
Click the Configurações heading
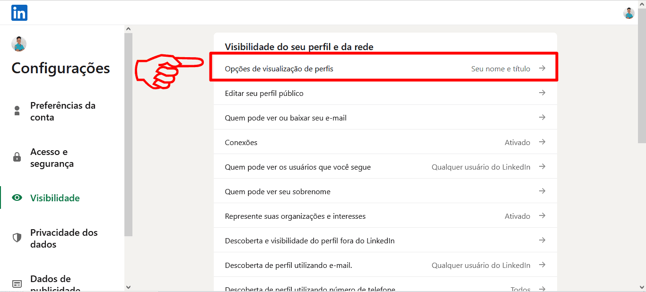coord(61,68)
